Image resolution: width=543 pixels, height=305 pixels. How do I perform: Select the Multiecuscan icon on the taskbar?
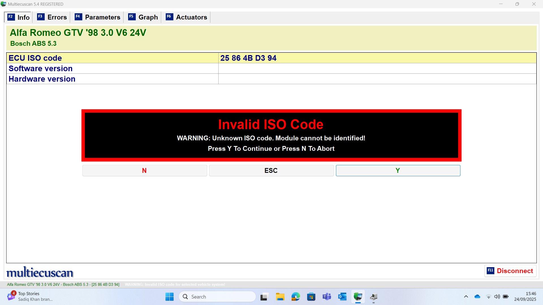[358, 297]
